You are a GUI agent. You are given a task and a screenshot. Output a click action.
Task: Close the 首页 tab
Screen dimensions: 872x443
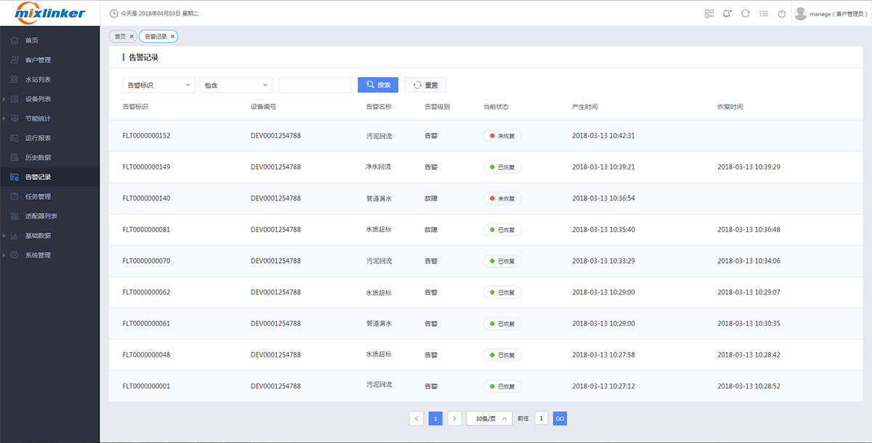pos(132,36)
